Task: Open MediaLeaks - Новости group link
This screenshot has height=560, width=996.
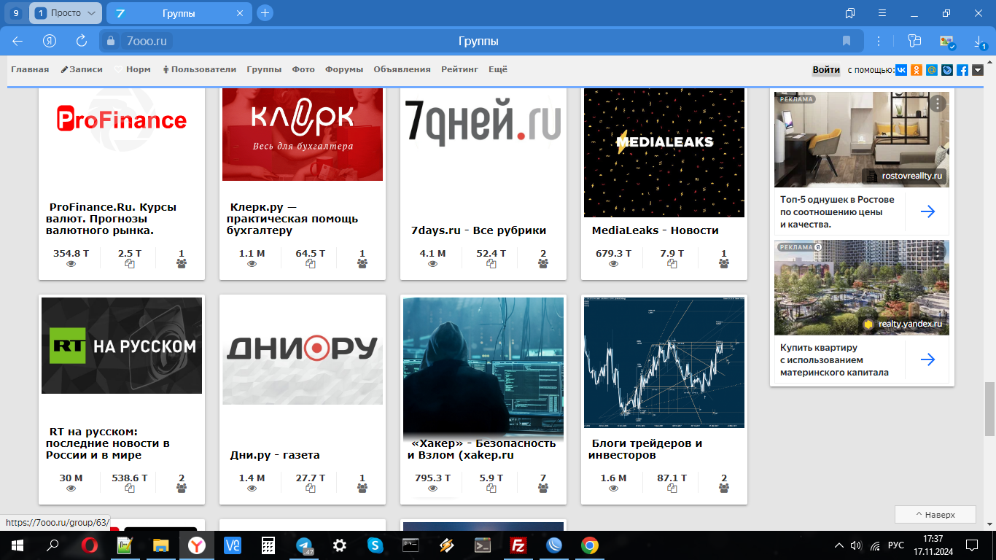Action: 655,230
